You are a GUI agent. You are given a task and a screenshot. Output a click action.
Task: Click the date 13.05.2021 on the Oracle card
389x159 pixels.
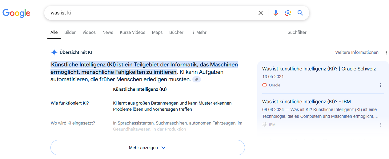273,77
